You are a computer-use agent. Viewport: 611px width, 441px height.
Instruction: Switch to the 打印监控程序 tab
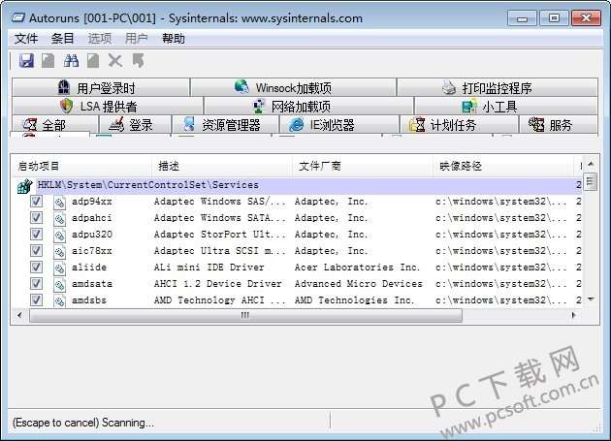498,87
